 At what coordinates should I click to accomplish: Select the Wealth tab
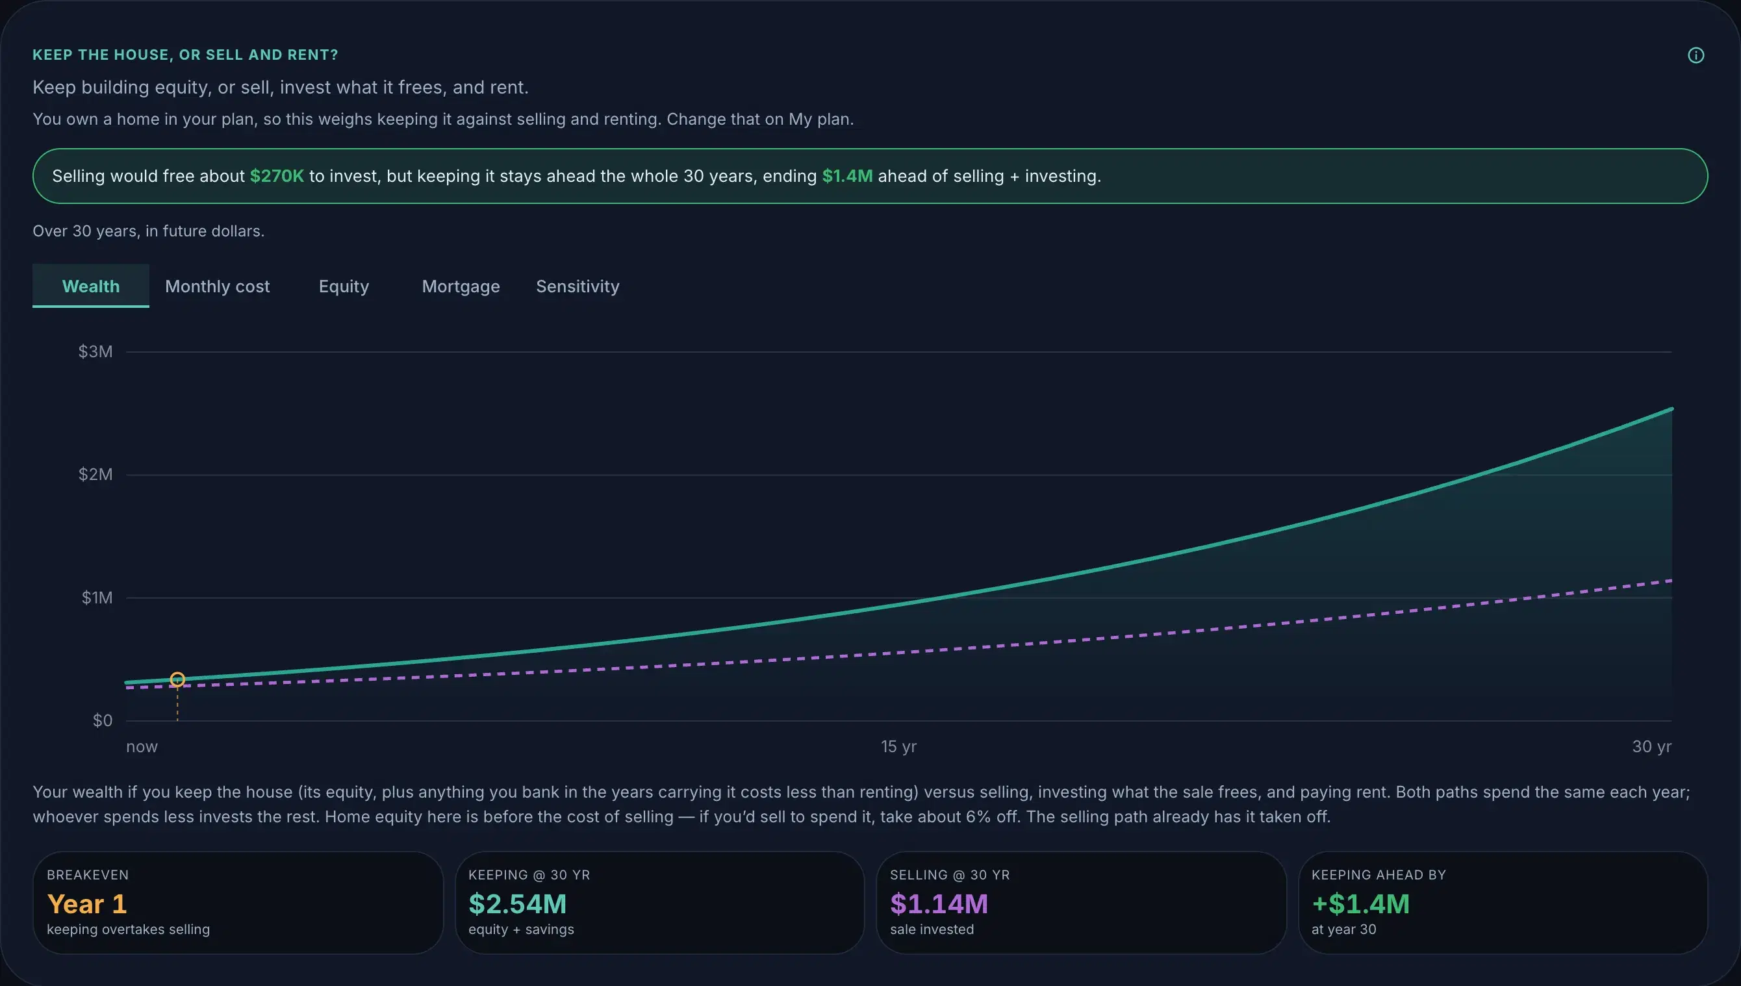click(91, 286)
